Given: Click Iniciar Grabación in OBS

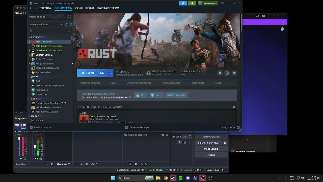Looking at the screenshot, I should [x=211, y=137].
